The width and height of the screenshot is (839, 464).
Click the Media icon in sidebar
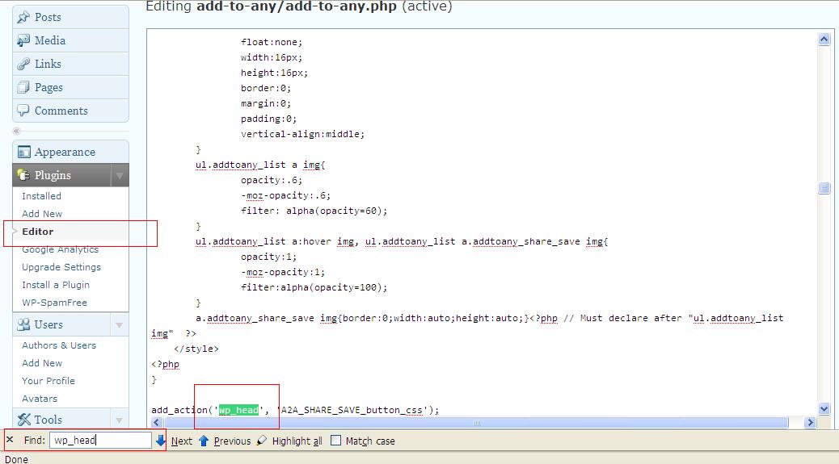coord(23,40)
